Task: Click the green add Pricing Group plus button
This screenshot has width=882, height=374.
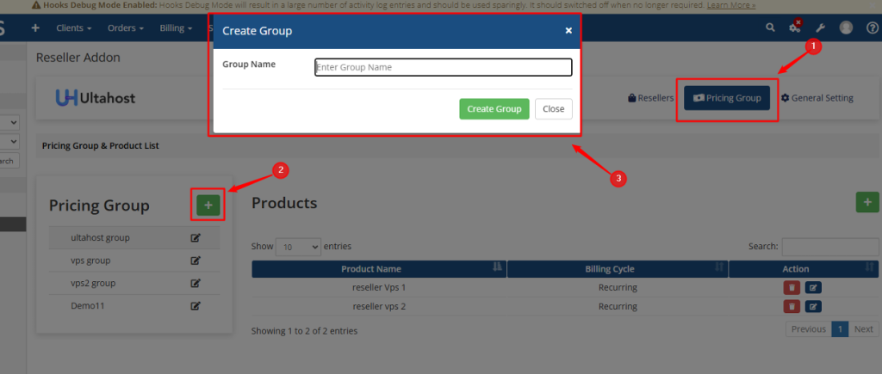Action: (208, 205)
